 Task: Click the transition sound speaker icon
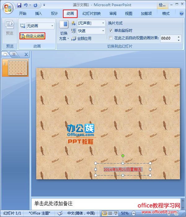click(x=73, y=23)
